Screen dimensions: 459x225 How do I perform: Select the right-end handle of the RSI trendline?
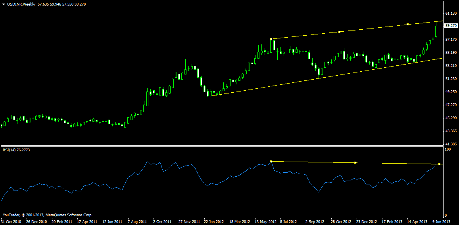pyautogui.click(x=439, y=164)
